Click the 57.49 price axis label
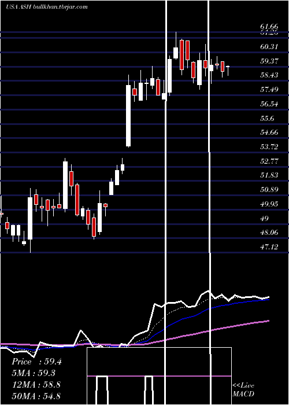The width and height of the screenshot is (289, 405). (x=269, y=90)
